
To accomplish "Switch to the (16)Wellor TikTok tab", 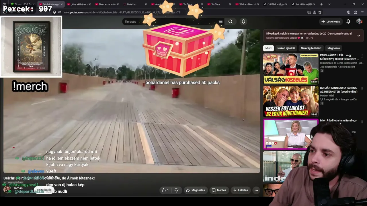I will pos(275,4).
